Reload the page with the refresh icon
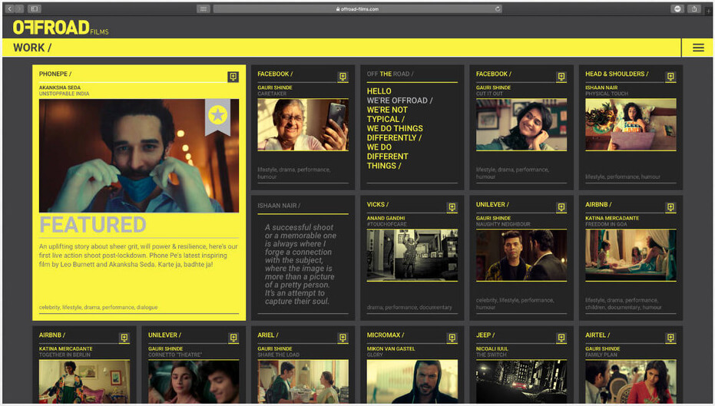This screenshot has width=715, height=406. tap(498, 8)
